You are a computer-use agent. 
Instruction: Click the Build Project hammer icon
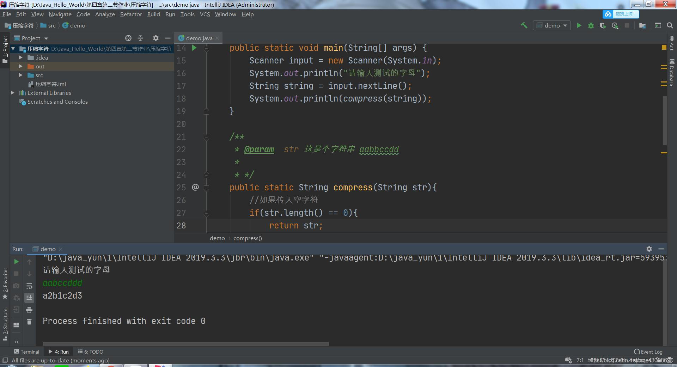pos(524,25)
